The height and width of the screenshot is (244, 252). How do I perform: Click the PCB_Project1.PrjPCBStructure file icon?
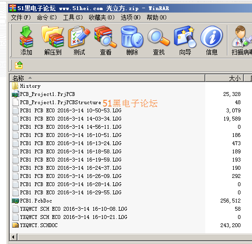(x=15, y=102)
